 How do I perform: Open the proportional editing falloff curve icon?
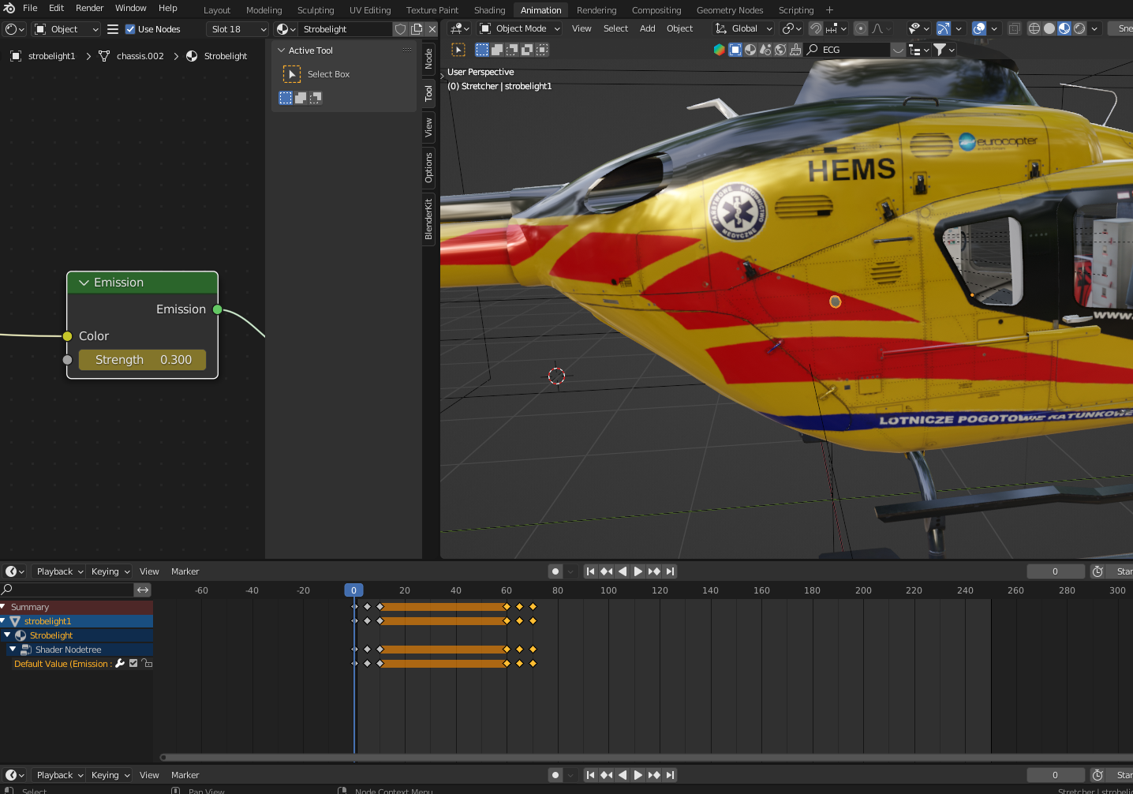pyautogui.click(x=881, y=28)
